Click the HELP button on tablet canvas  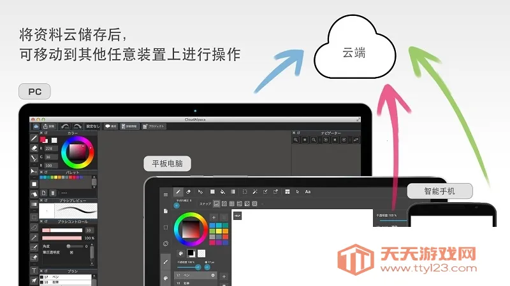click(x=237, y=215)
